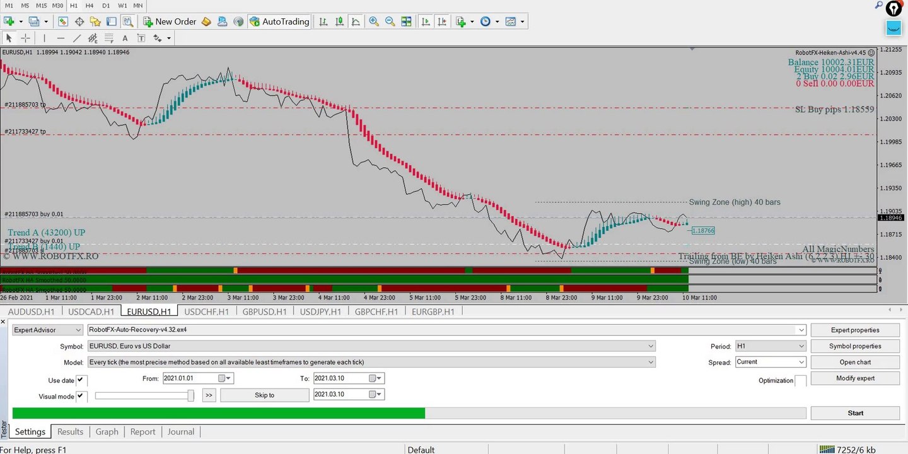Toggle the Visual mode checkbox
Screen dimensions: 908x454
81,396
